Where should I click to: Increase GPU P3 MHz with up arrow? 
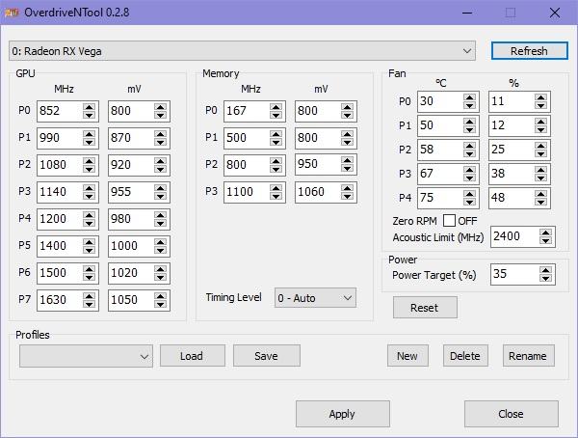[89, 187]
